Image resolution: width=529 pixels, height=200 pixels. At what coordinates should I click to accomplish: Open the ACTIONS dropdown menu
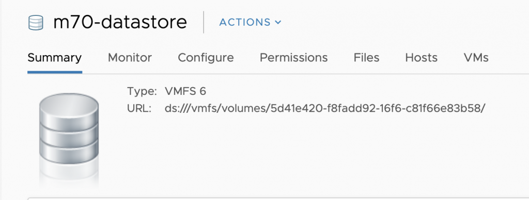[250, 22]
